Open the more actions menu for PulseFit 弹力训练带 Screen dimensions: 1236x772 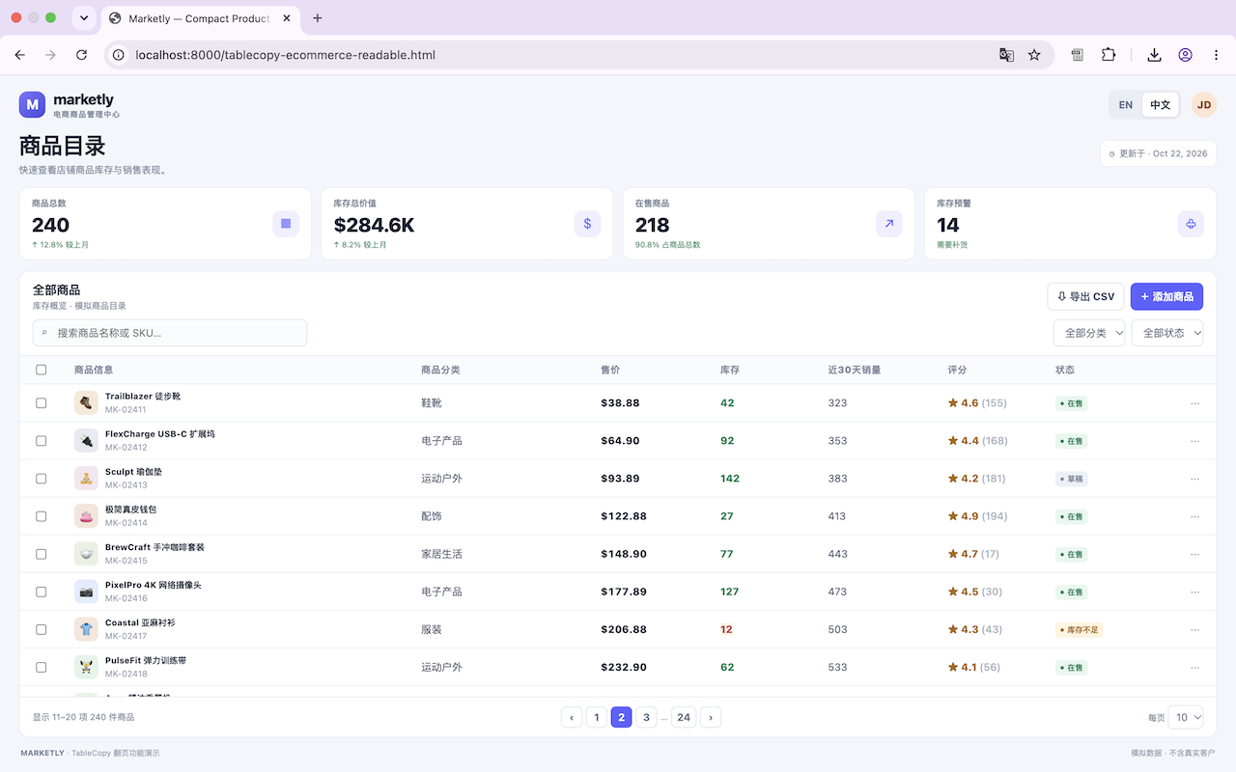coord(1194,667)
